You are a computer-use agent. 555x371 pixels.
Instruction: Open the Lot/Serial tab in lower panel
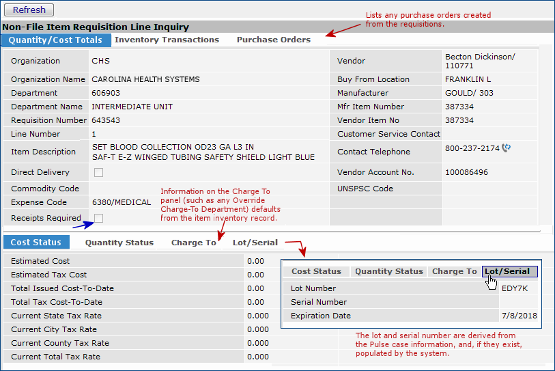click(255, 243)
